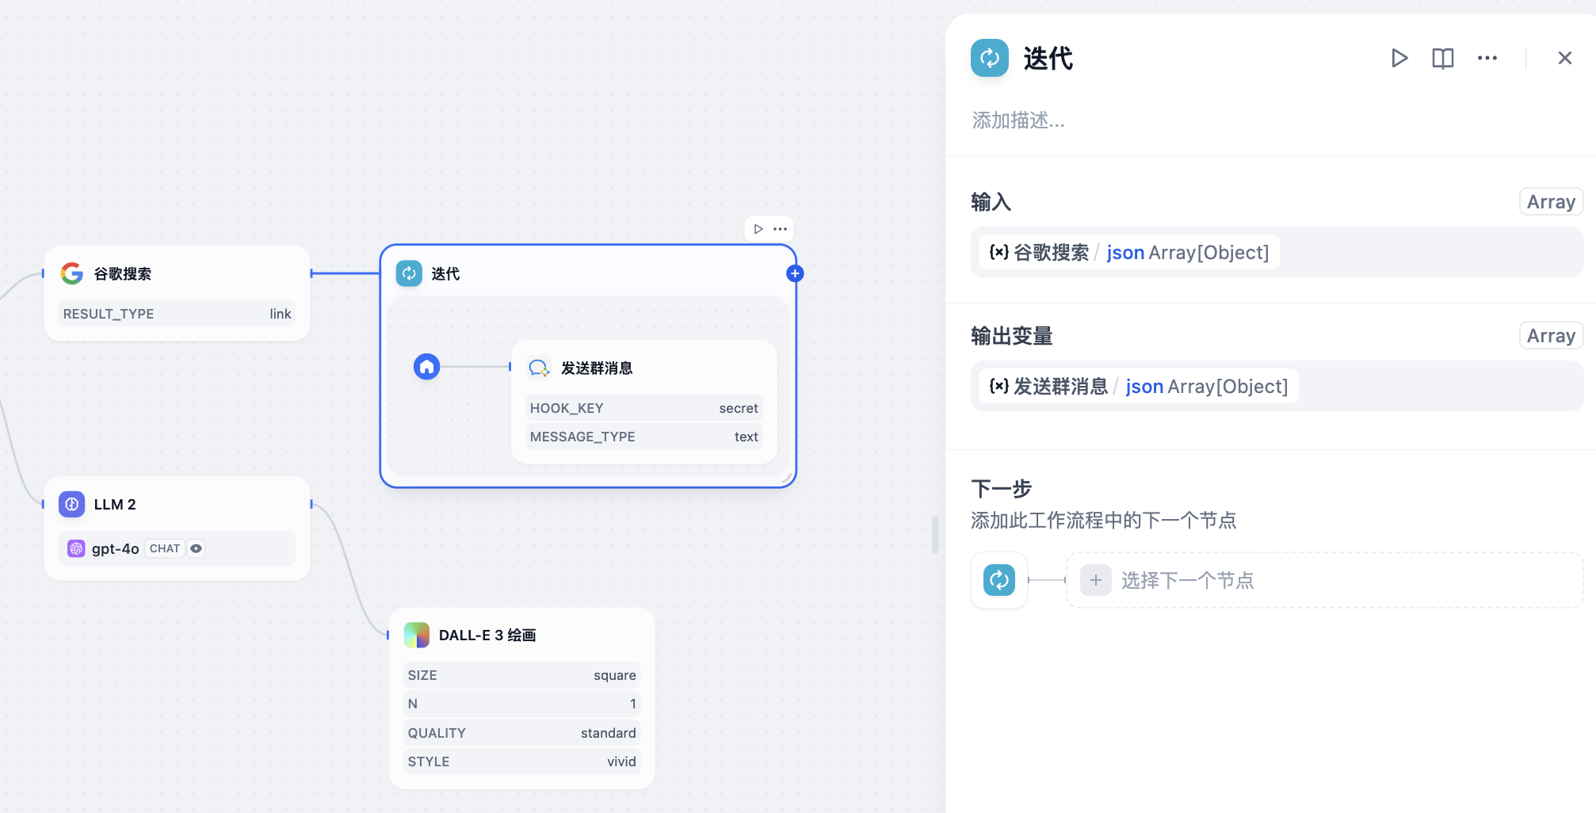Click 选择下一个节点 to add the next node
1596x813 pixels.
(x=1188, y=580)
